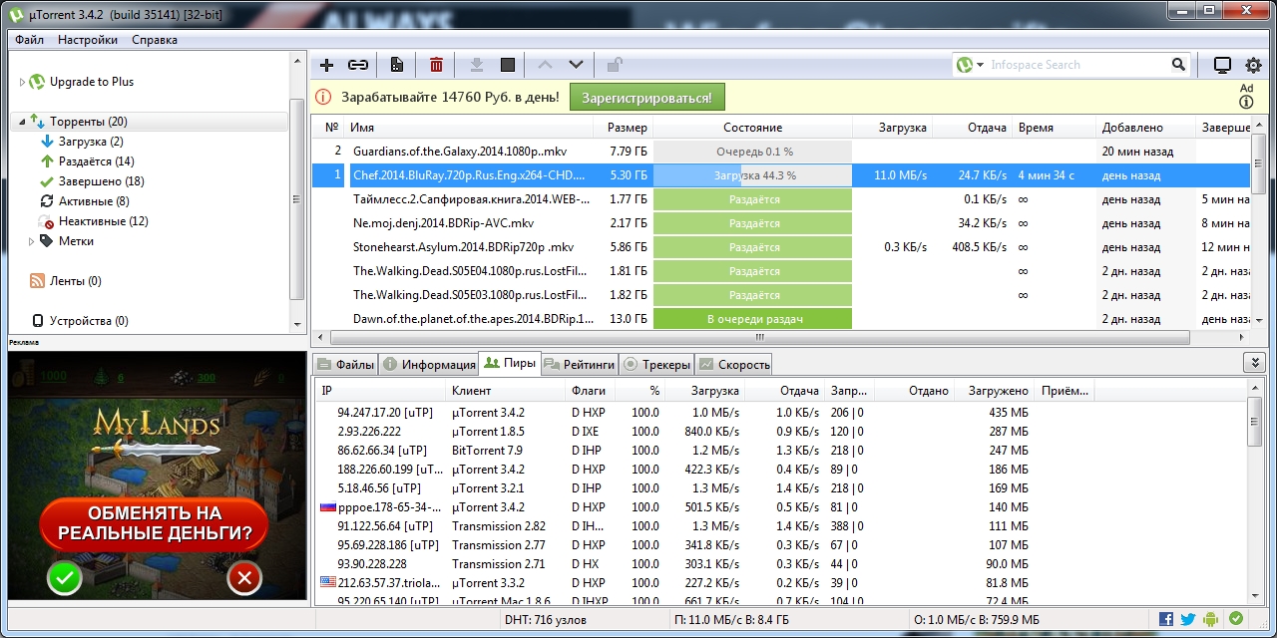Select Торренты (20) category in sidebar
The image size is (1277, 638).
(x=88, y=122)
